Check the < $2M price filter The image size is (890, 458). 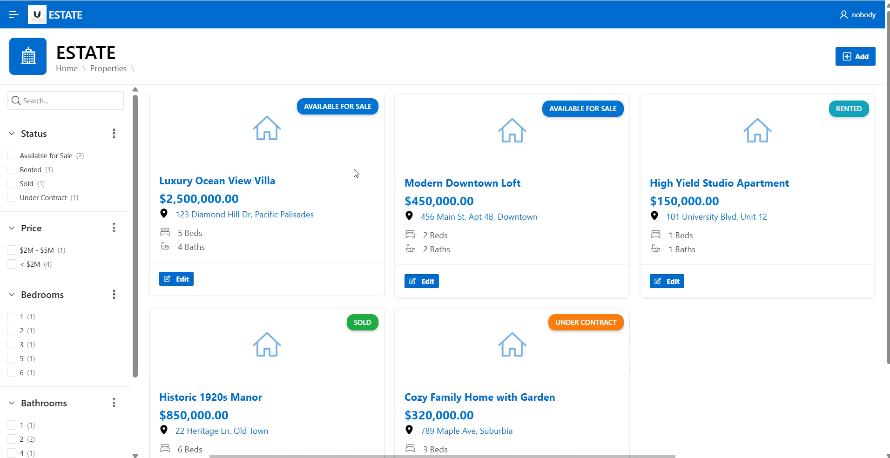point(12,264)
